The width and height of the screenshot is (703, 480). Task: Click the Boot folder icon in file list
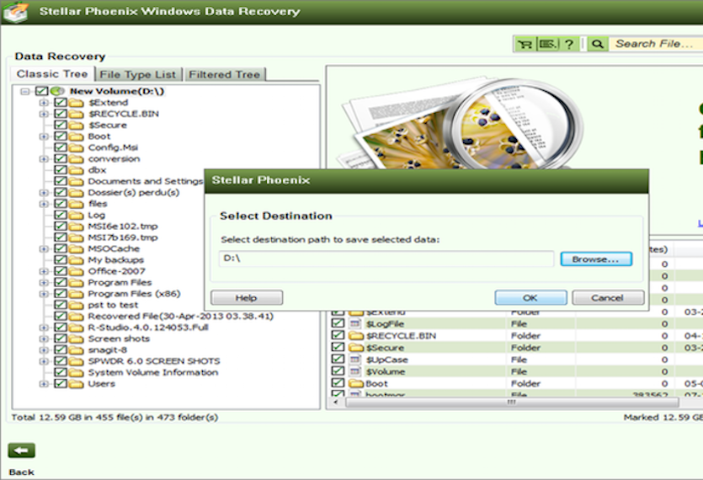(356, 383)
